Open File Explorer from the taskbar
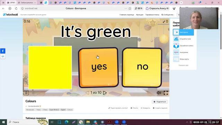 click(88, 122)
